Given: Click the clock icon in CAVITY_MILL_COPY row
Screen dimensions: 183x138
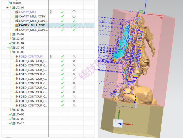Looking at the screenshot, I should 74,16.
